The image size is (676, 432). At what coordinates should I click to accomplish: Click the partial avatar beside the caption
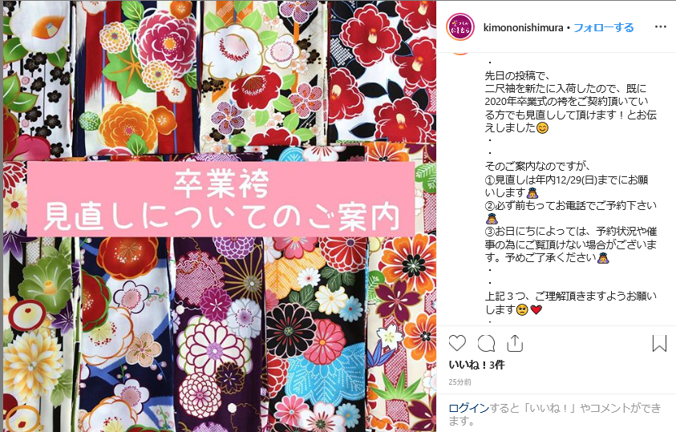point(460,54)
